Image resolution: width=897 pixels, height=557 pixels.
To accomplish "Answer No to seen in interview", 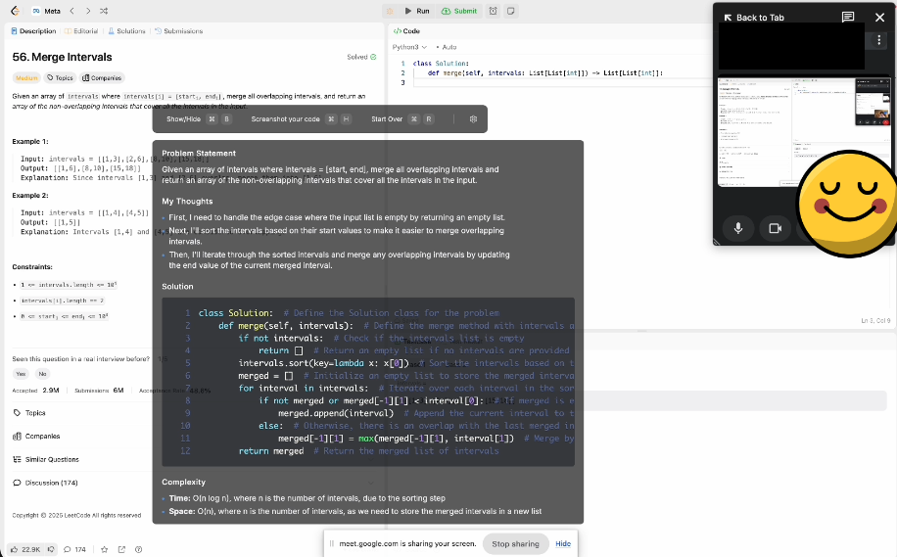I will pos(42,373).
